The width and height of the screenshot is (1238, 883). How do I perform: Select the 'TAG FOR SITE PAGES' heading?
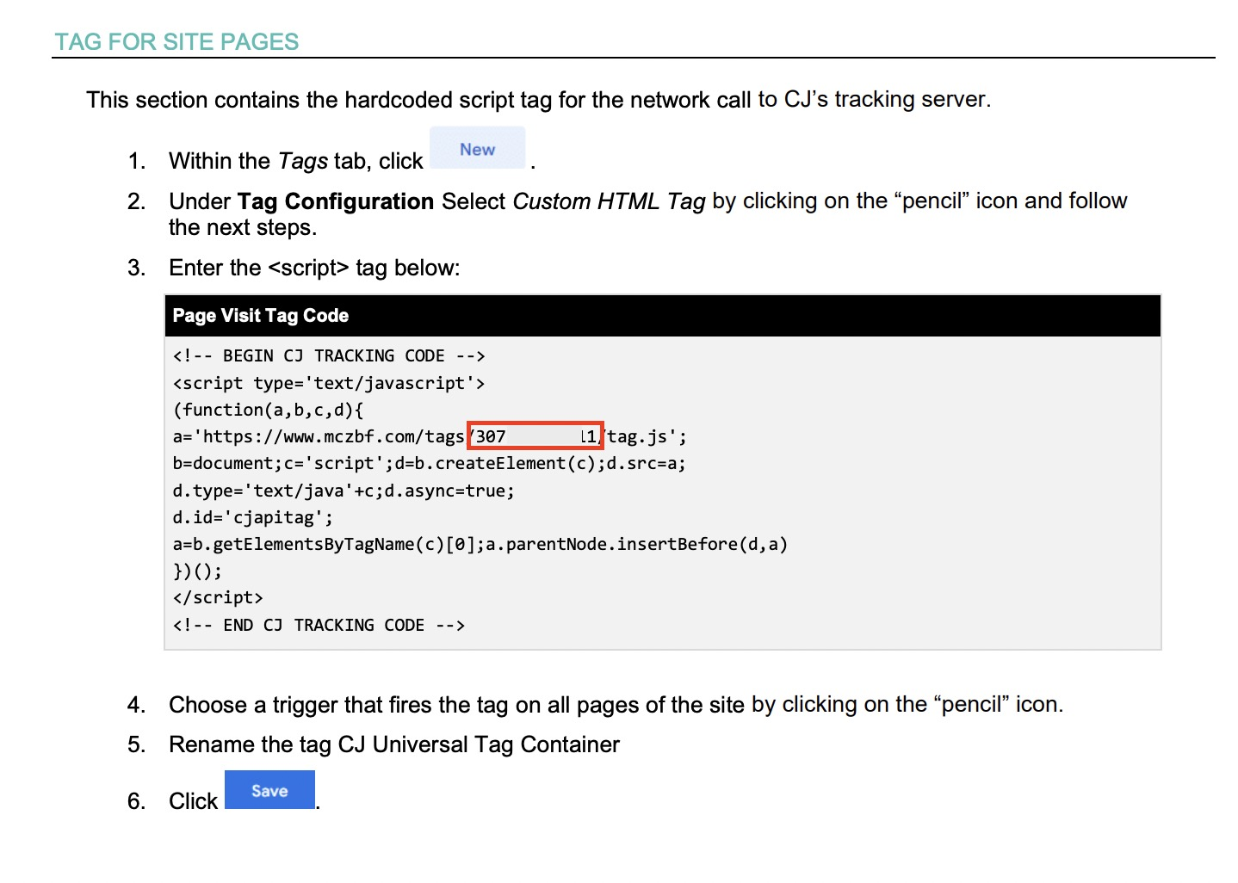point(176,41)
